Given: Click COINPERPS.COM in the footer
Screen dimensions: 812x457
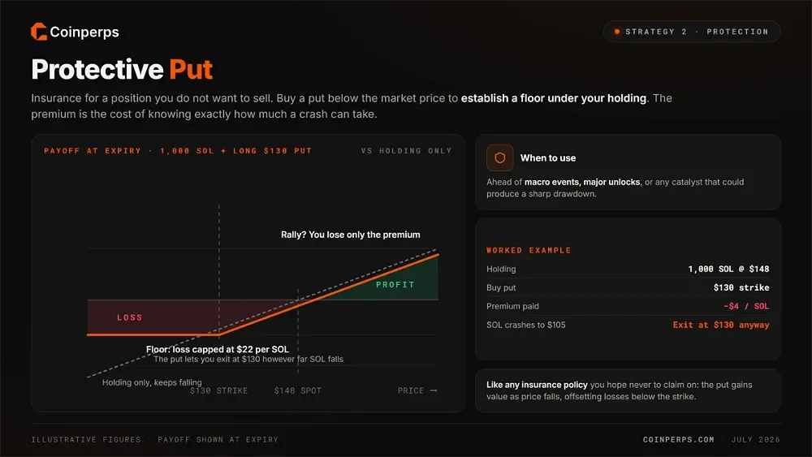Looking at the screenshot, I should [x=678, y=439].
